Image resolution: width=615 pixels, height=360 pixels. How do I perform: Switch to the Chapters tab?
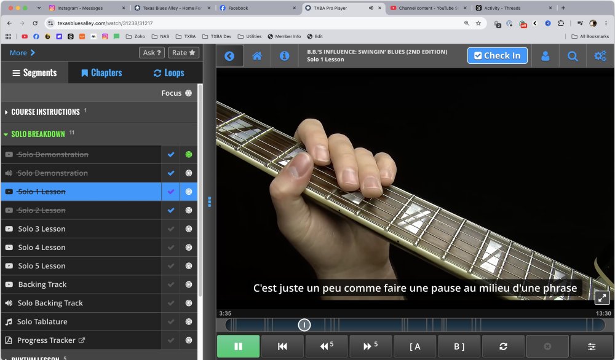[101, 72]
